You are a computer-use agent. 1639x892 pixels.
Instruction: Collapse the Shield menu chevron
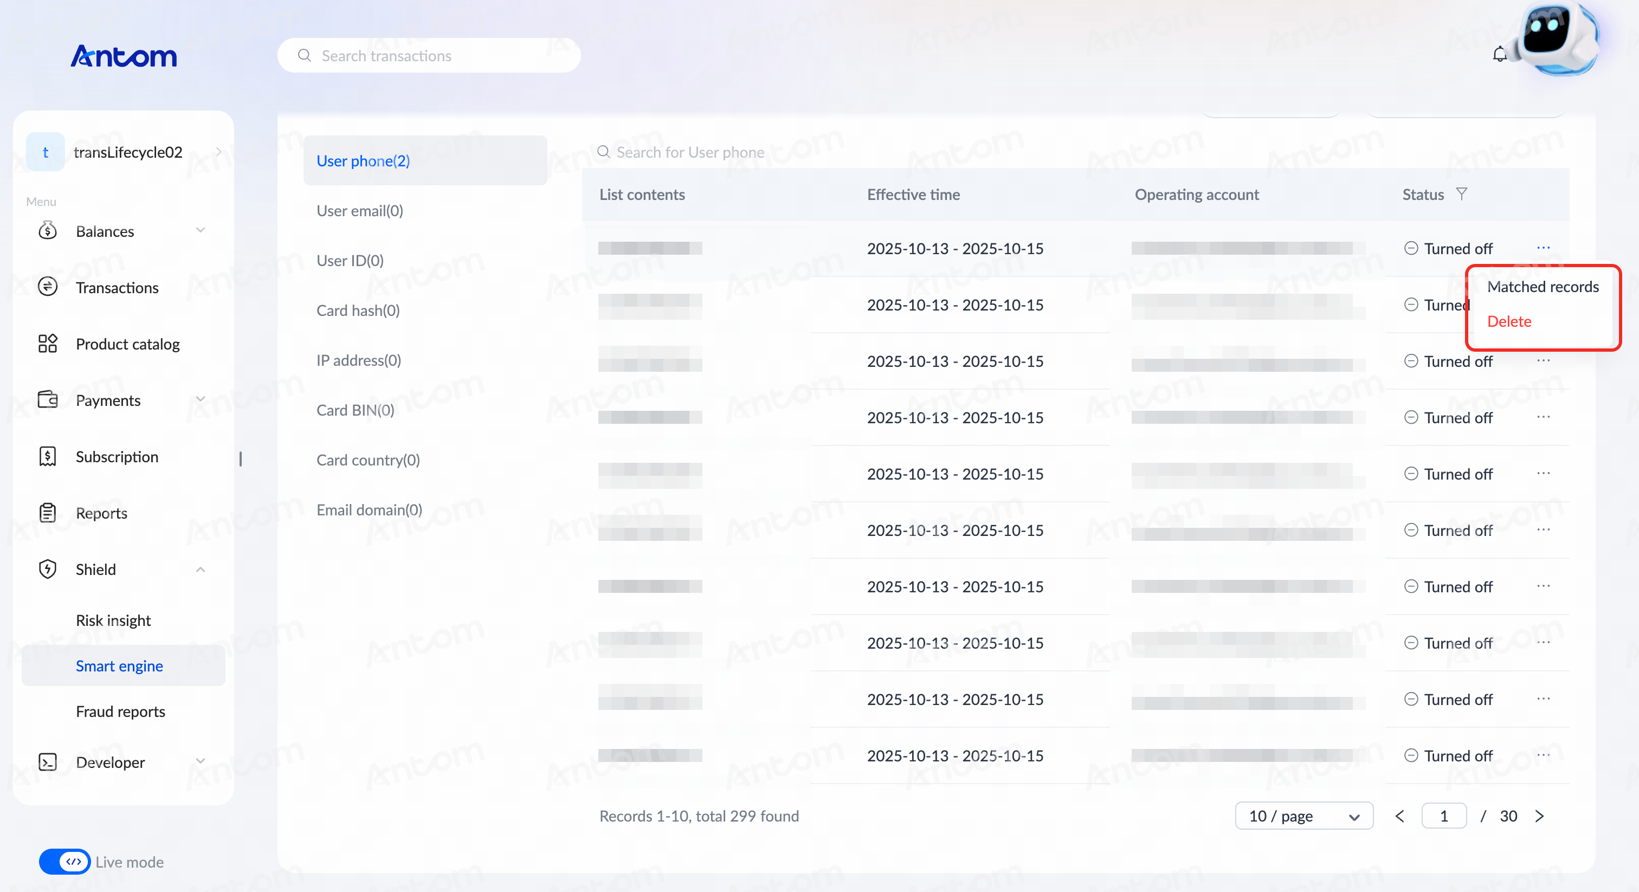coord(201,570)
